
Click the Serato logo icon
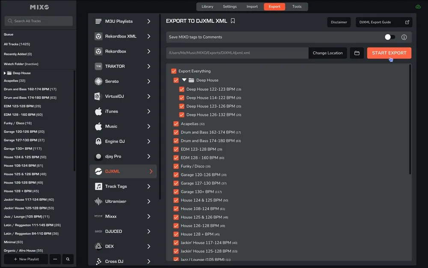point(98,81)
